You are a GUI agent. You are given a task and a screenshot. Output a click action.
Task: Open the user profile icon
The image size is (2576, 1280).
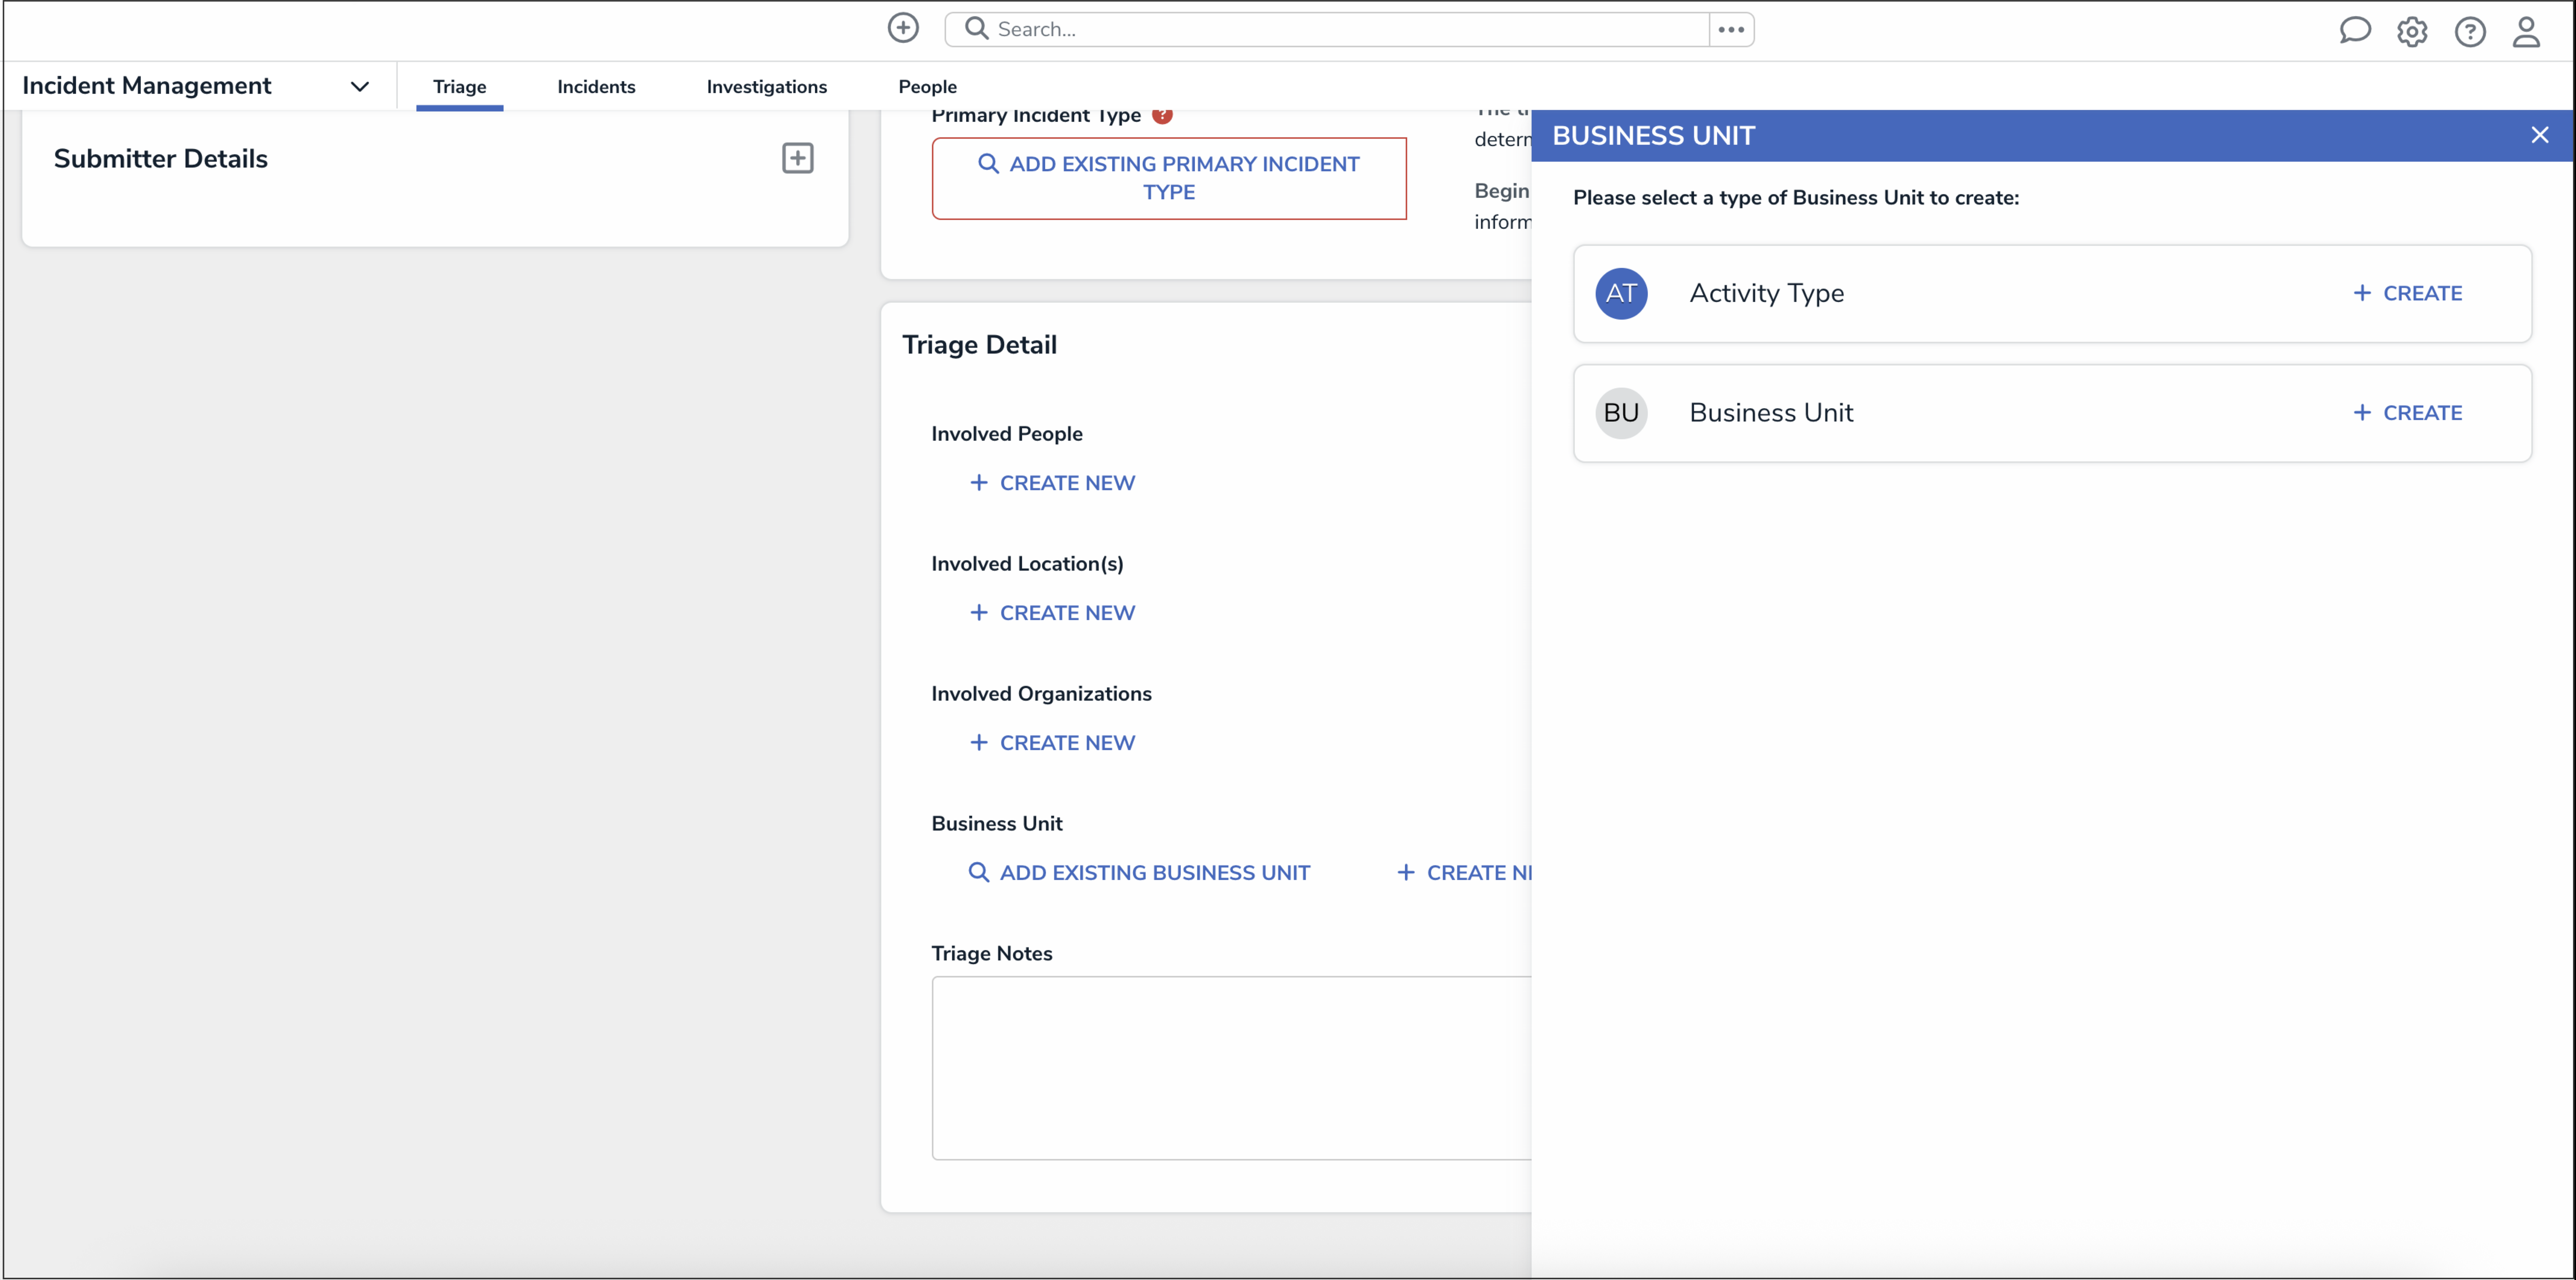[x=2527, y=32]
